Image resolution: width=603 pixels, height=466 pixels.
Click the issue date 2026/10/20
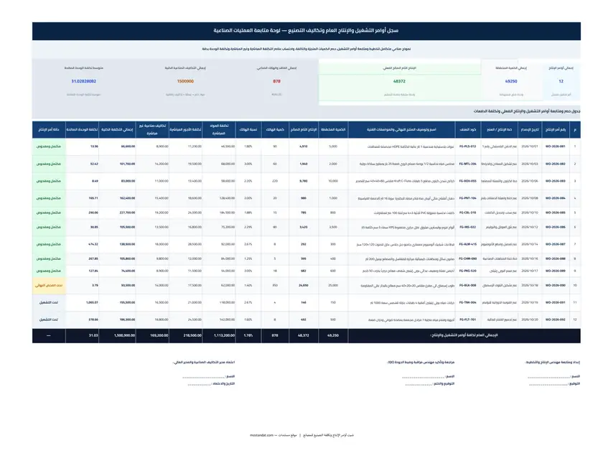pyautogui.click(x=530, y=320)
